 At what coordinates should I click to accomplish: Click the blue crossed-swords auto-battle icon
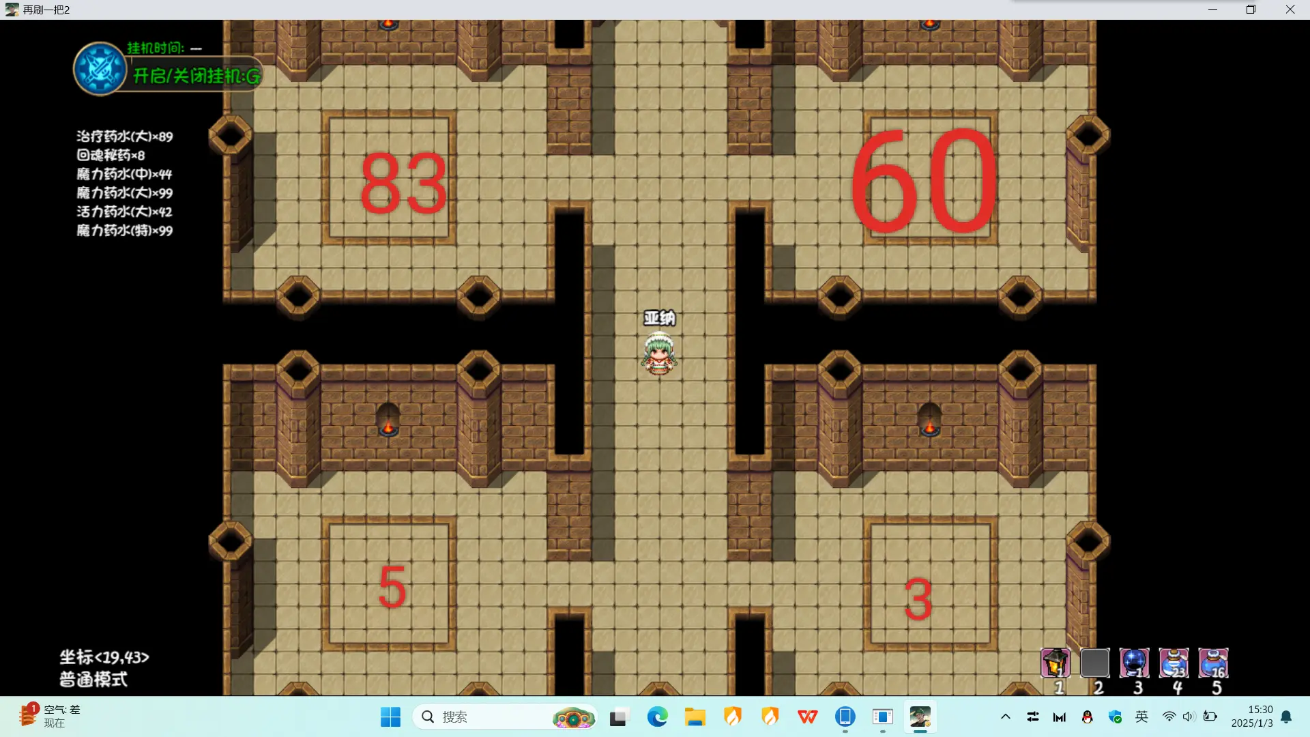100,69
